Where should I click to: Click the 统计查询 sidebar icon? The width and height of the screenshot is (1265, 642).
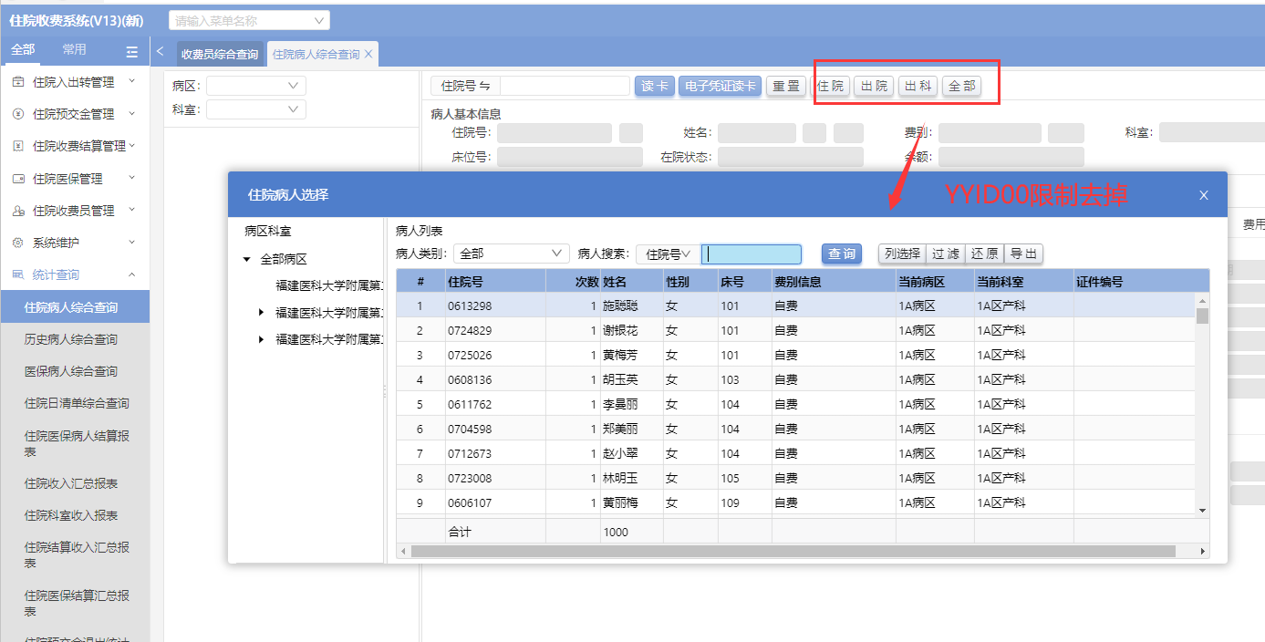(x=18, y=274)
